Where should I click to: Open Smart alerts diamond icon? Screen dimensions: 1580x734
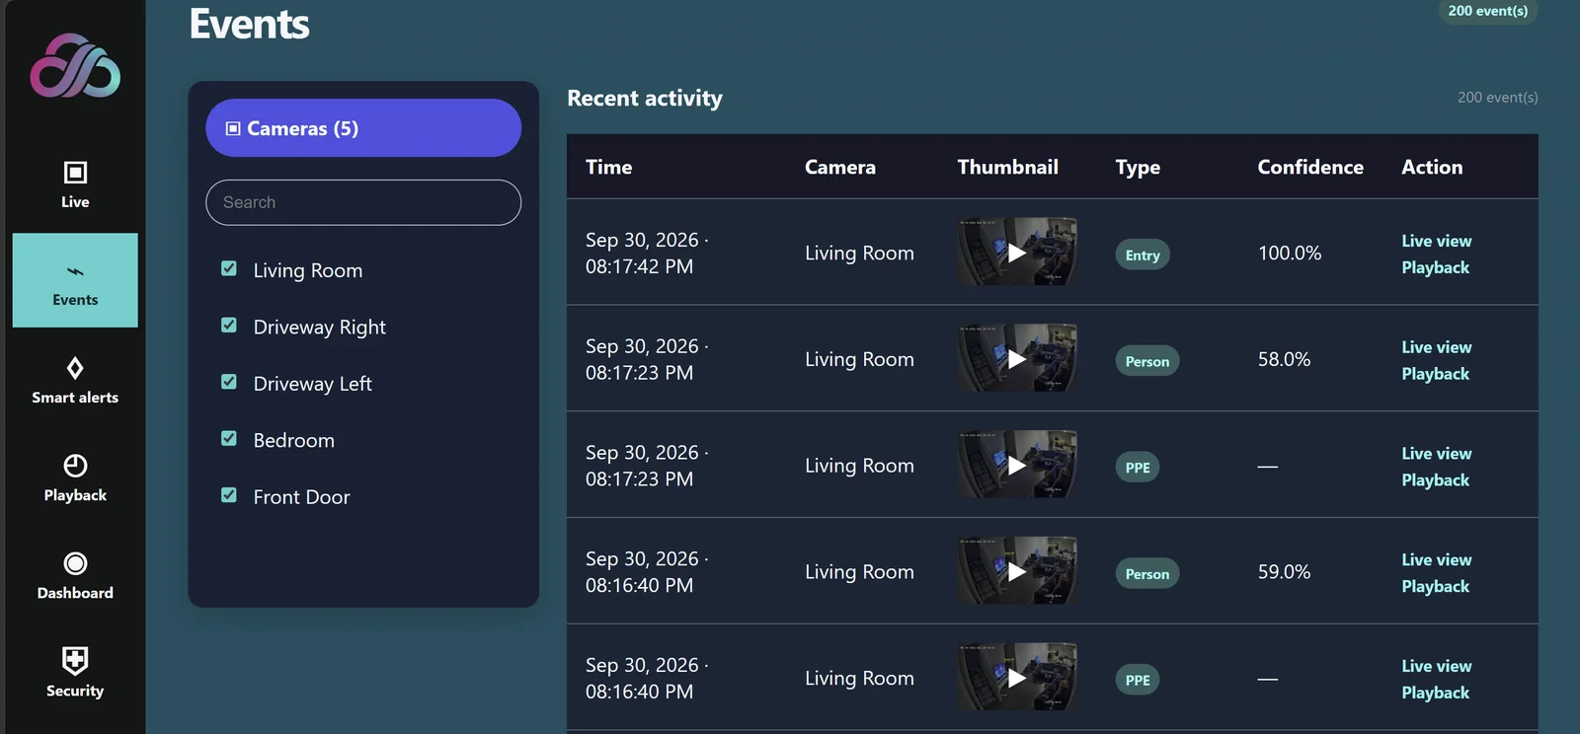75,368
